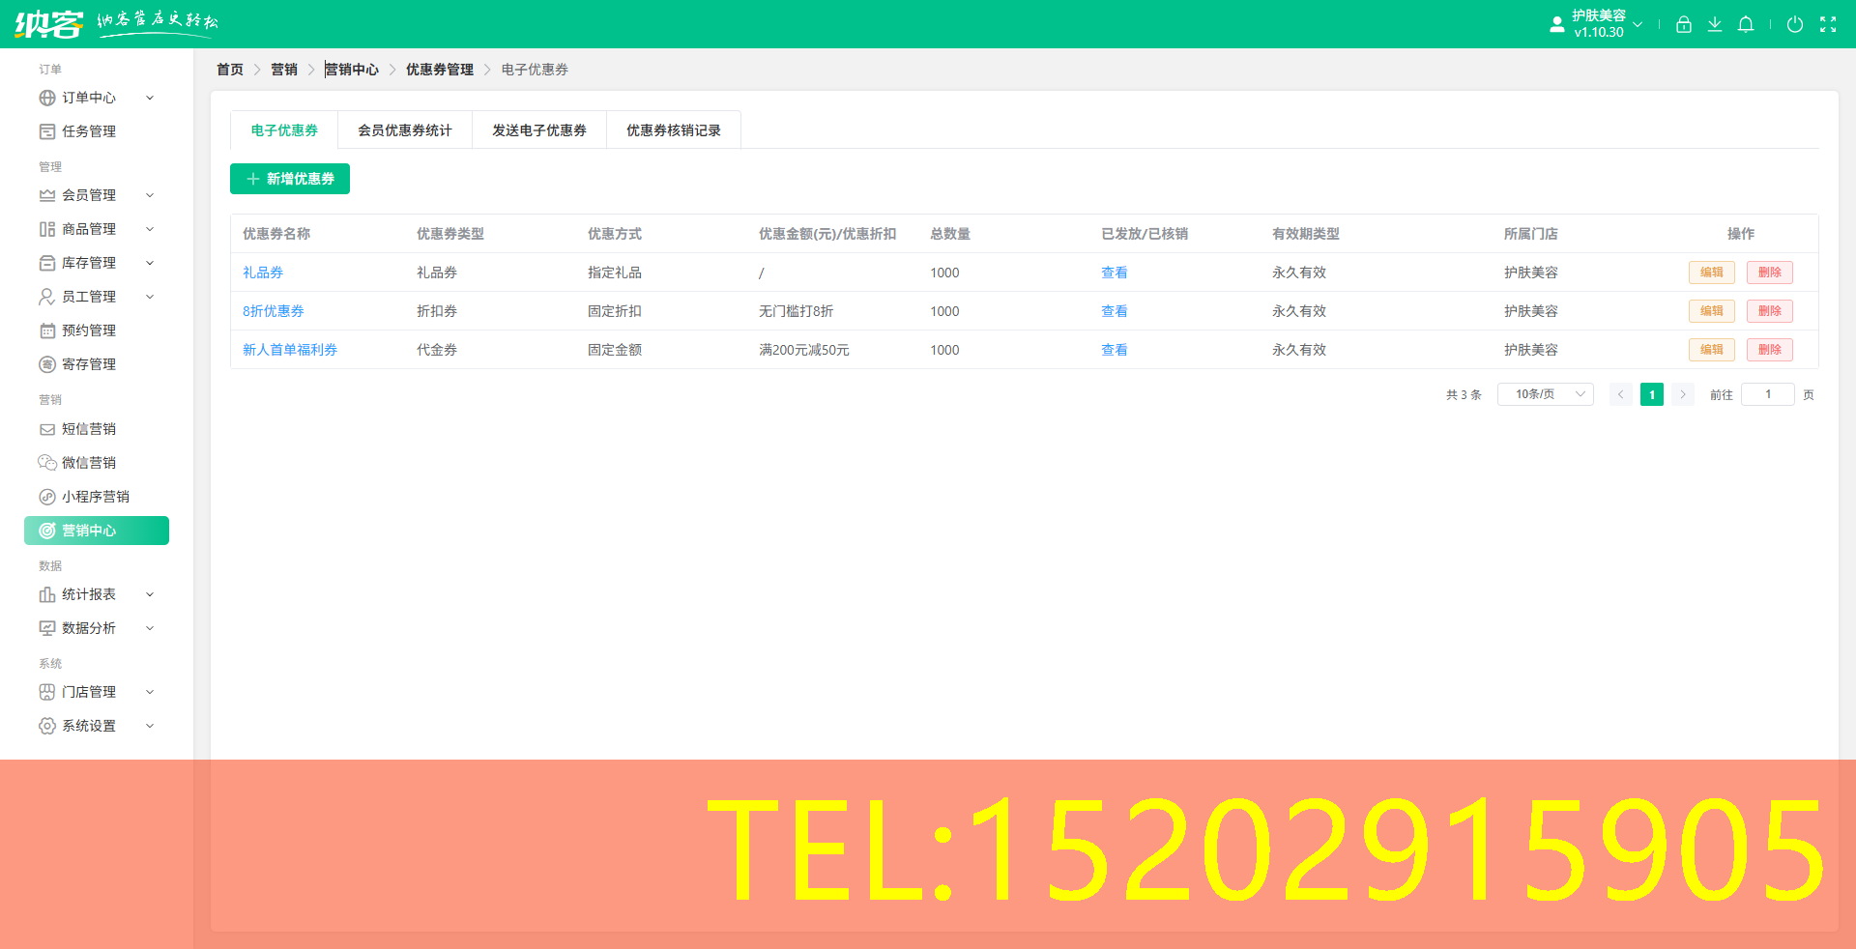Switch to the 会员优惠券统计 tab
Screen dimensions: 1856x949
point(404,129)
